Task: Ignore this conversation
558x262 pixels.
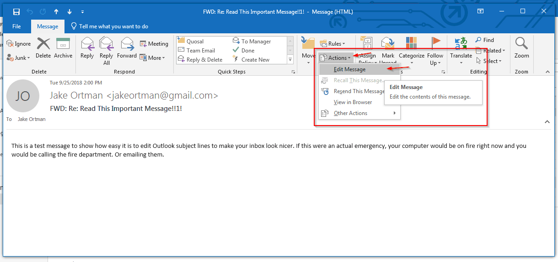Action: click(19, 44)
